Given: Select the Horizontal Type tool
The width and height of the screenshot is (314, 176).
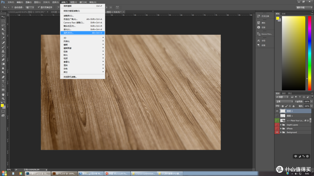Looking at the screenshot, I should pos(3,81).
